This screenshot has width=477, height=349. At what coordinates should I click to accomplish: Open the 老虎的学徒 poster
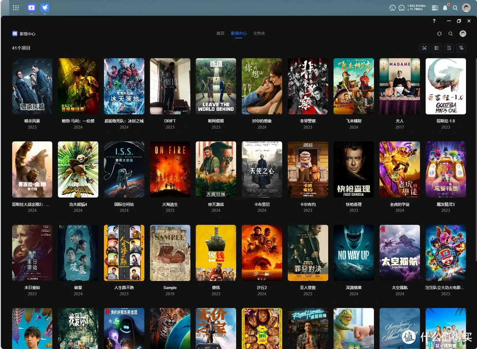pyautogui.click(x=400, y=170)
